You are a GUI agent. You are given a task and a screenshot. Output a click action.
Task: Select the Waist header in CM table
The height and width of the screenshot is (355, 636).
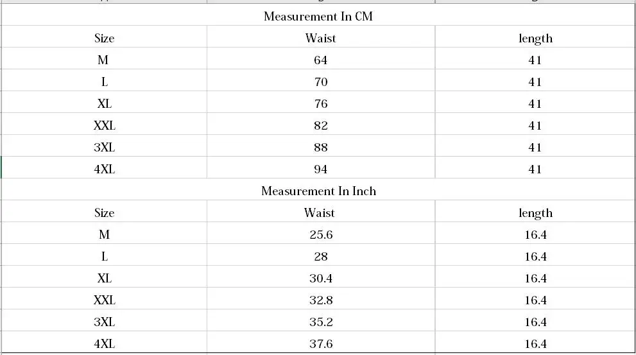(x=321, y=37)
